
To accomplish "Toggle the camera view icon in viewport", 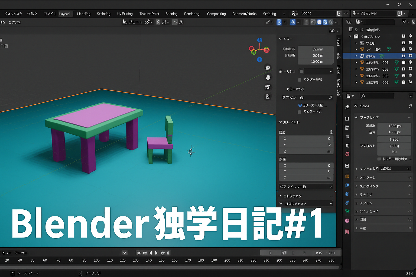I will tap(268, 87).
